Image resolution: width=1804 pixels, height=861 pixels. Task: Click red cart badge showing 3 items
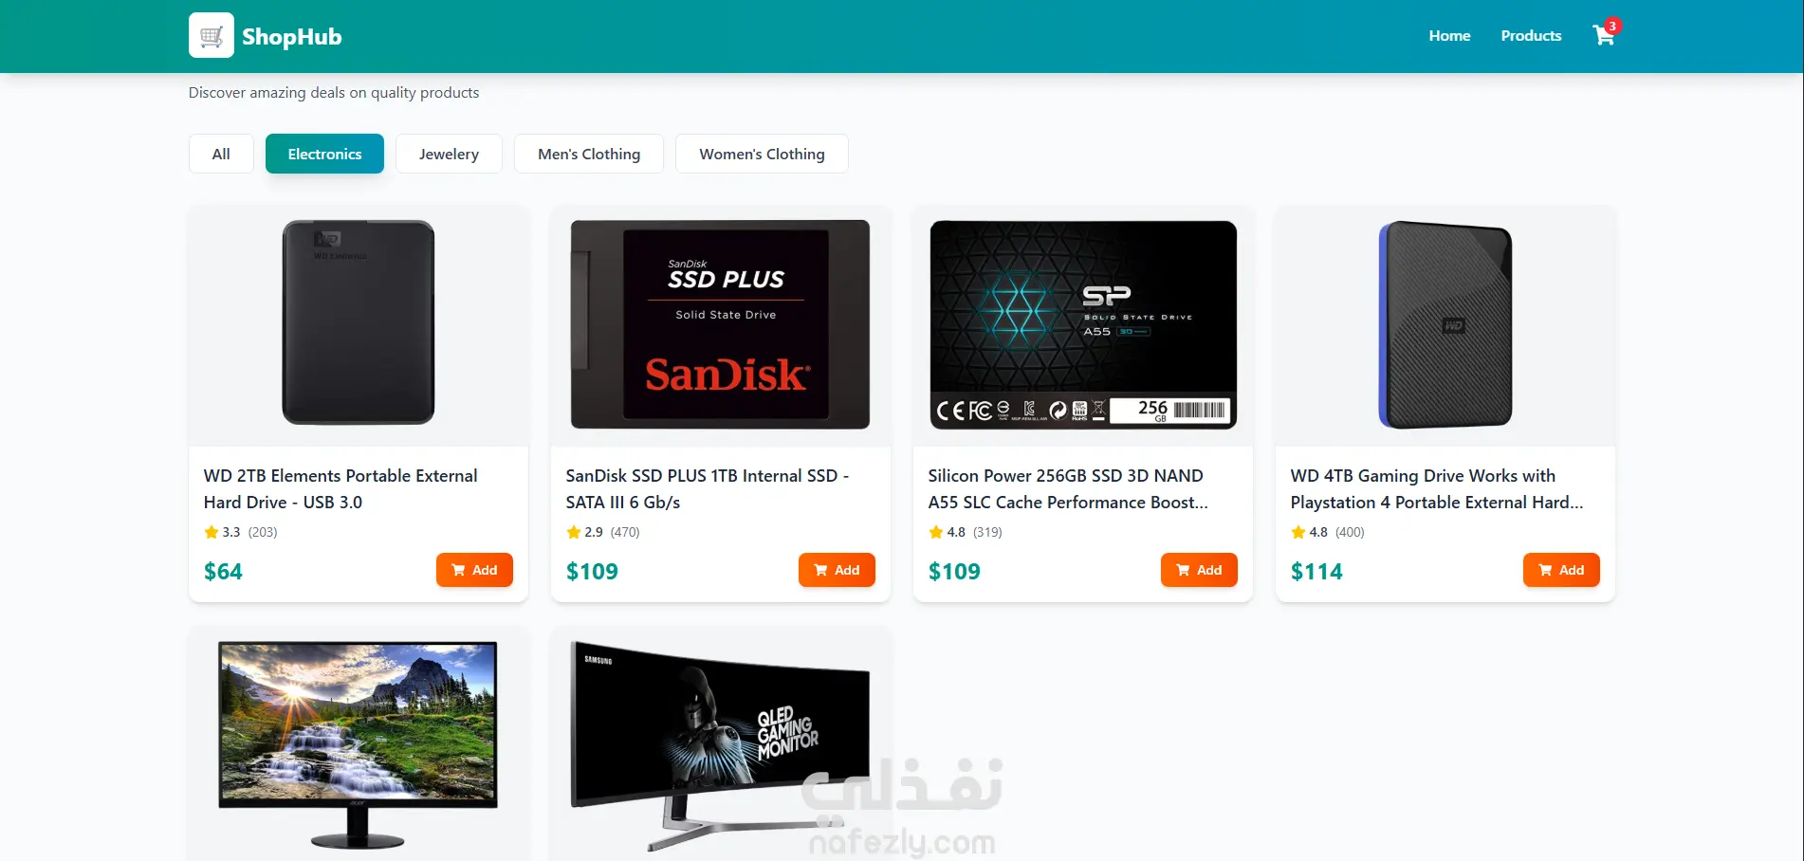pos(1612,26)
